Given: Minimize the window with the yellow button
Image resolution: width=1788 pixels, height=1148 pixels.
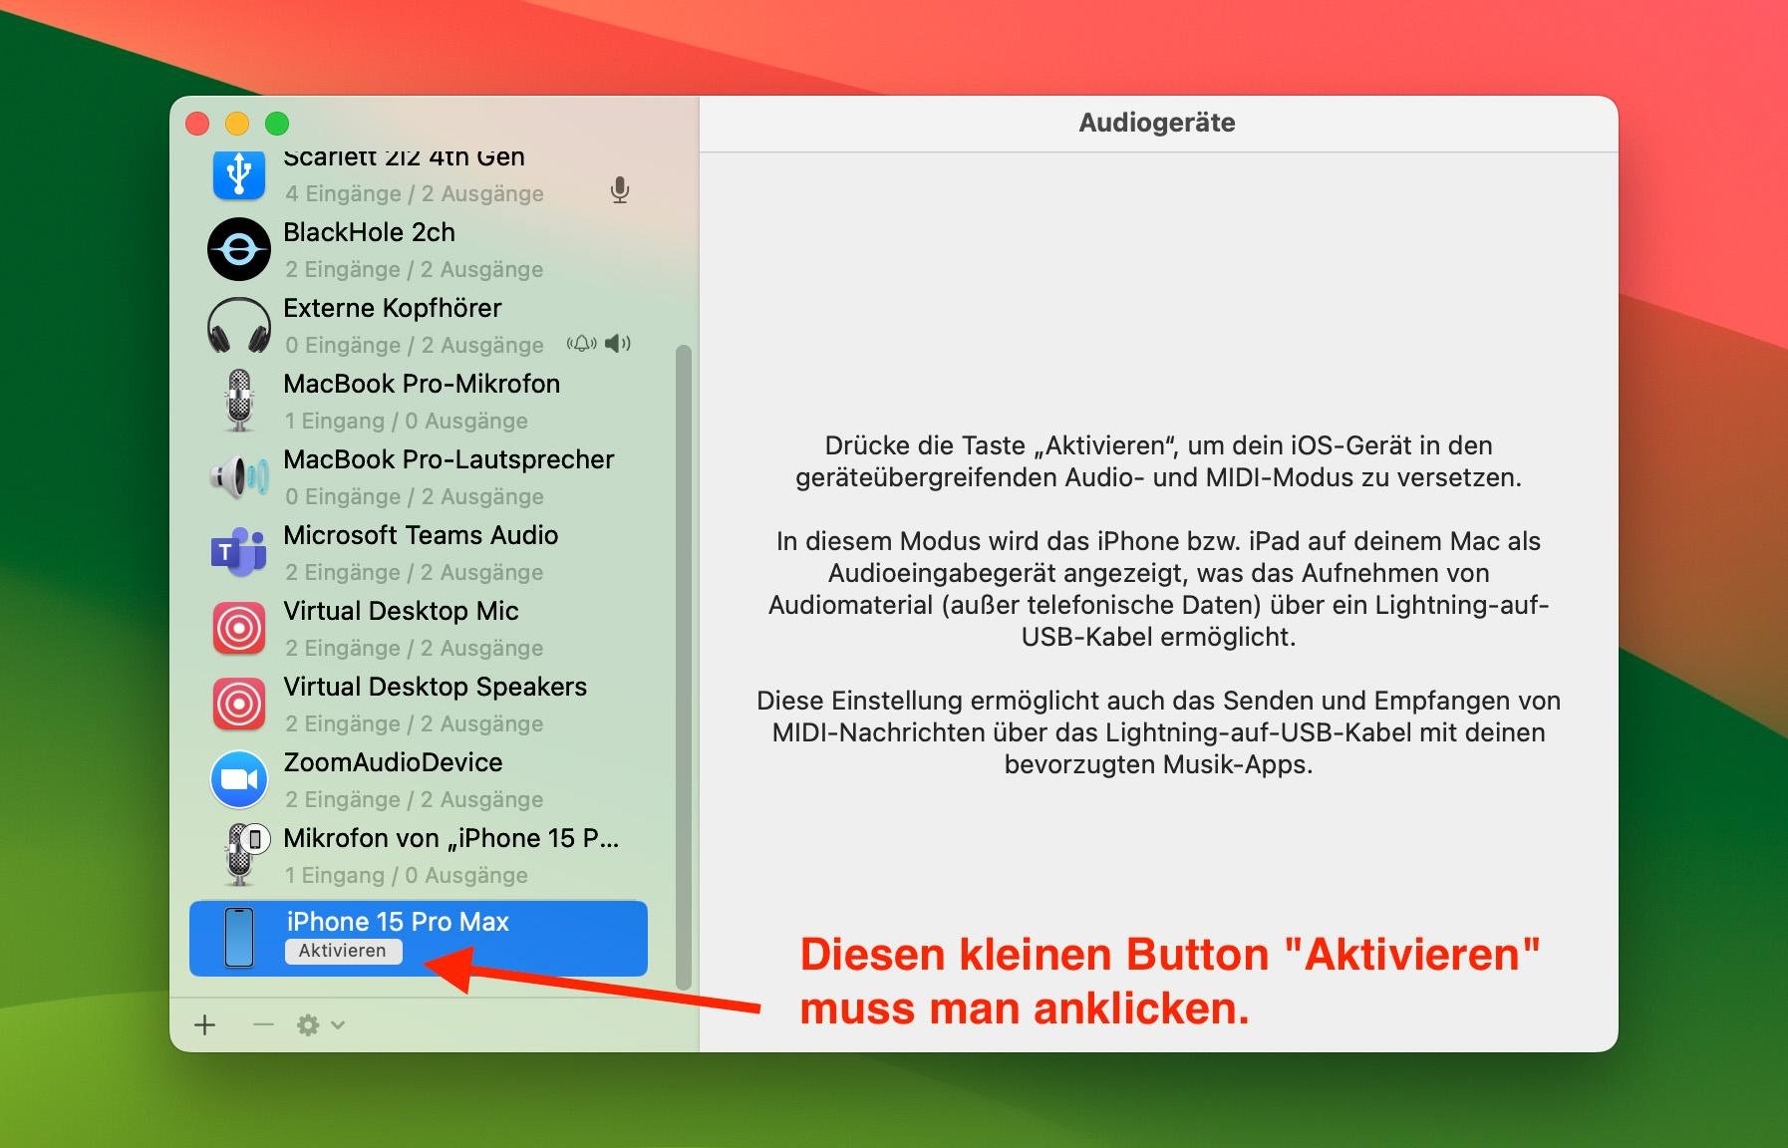Looking at the screenshot, I should pyautogui.click(x=237, y=124).
